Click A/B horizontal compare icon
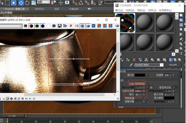Viewport: 186px width, 123px height. point(99,26)
